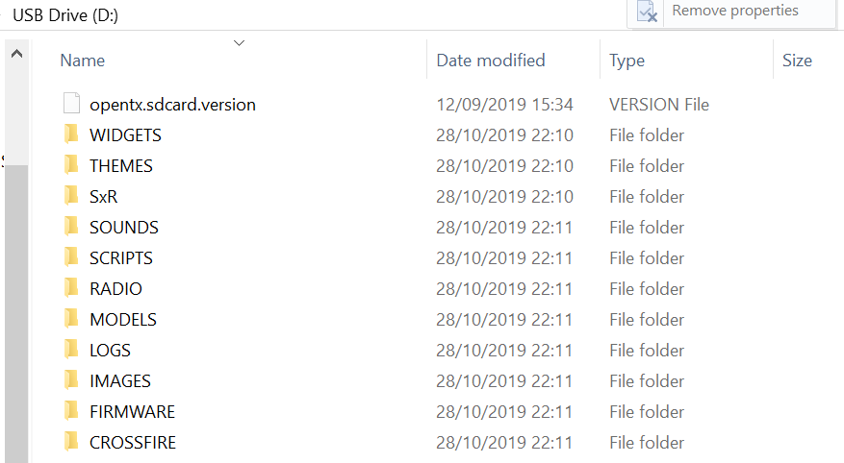Sort files by Name column header
Screen dimensions: 844x463
(83, 61)
